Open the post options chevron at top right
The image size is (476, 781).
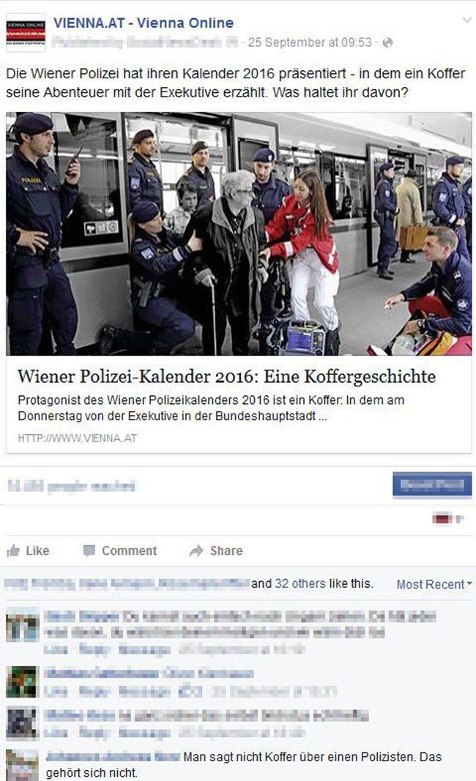tap(466, 20)
